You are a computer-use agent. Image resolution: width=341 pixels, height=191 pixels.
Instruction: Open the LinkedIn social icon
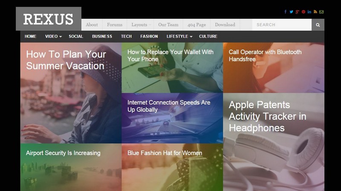point(309,12)
